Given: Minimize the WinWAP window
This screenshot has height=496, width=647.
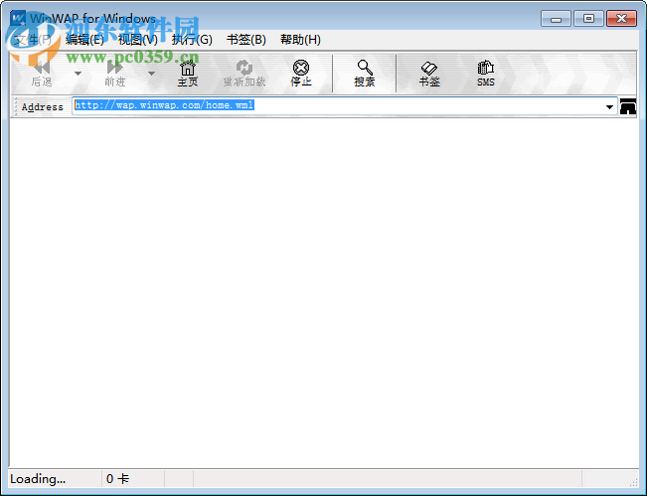Looking at the screenshot, I should click(x=556, y=19).
